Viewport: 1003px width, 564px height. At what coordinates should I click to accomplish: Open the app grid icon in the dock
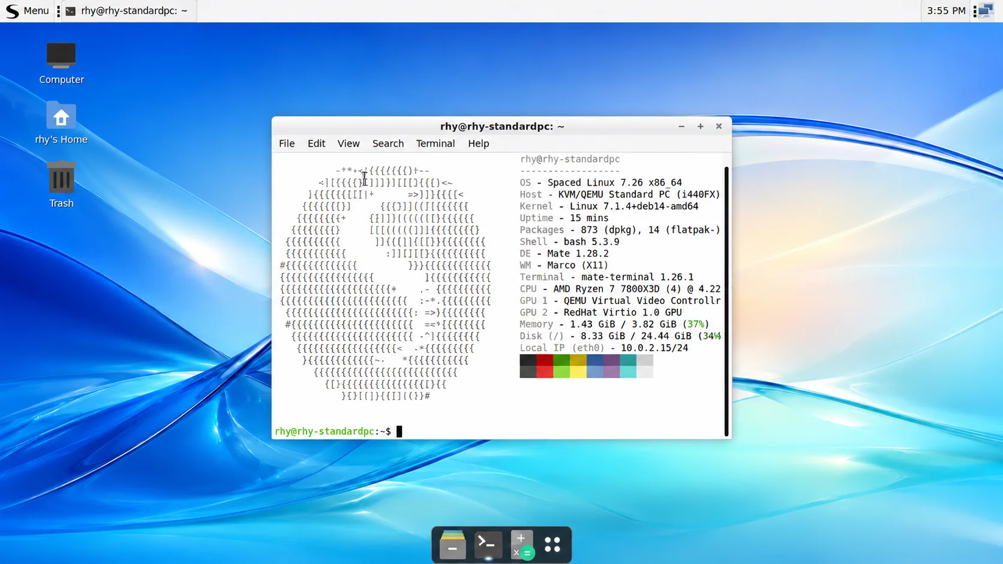point(552,545)
